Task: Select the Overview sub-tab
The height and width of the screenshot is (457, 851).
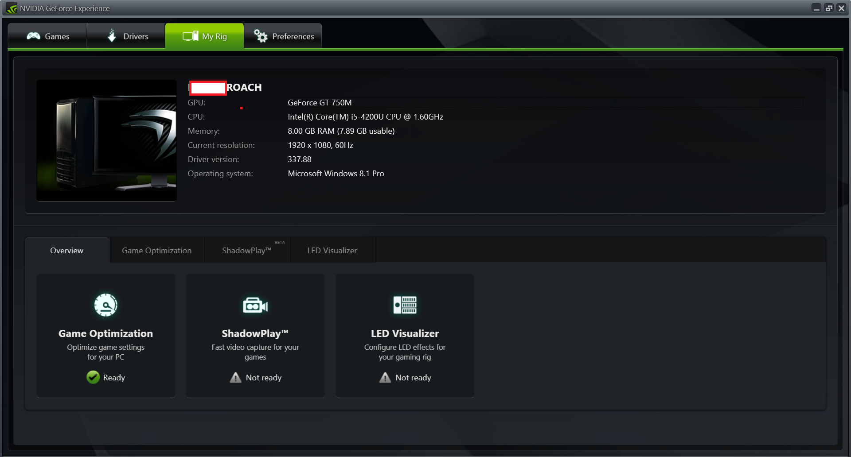Action: (67, 250)
